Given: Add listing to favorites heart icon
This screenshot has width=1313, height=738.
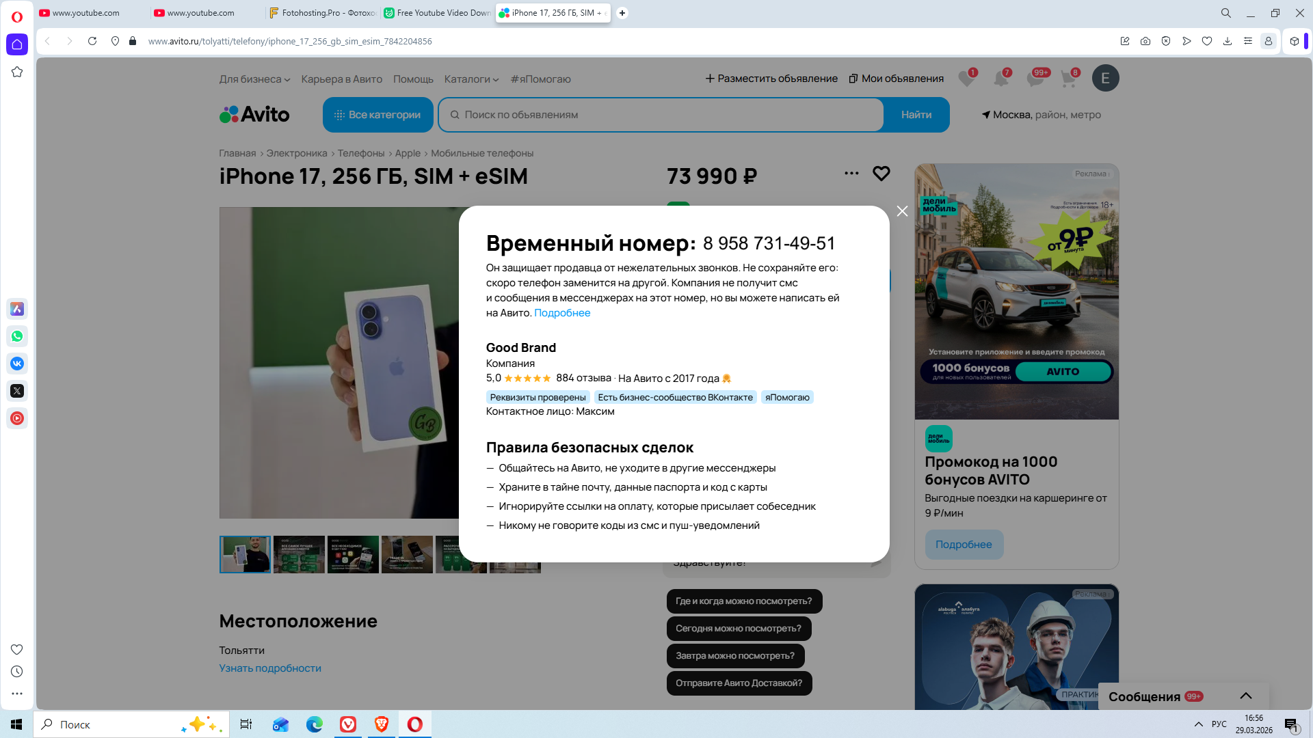Looking at the screenshot, I should coord(881,174).
